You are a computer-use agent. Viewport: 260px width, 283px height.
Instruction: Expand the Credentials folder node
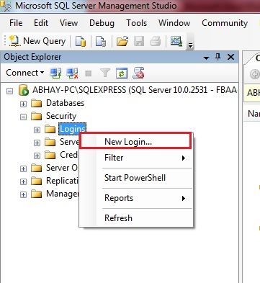coord(37,156)
